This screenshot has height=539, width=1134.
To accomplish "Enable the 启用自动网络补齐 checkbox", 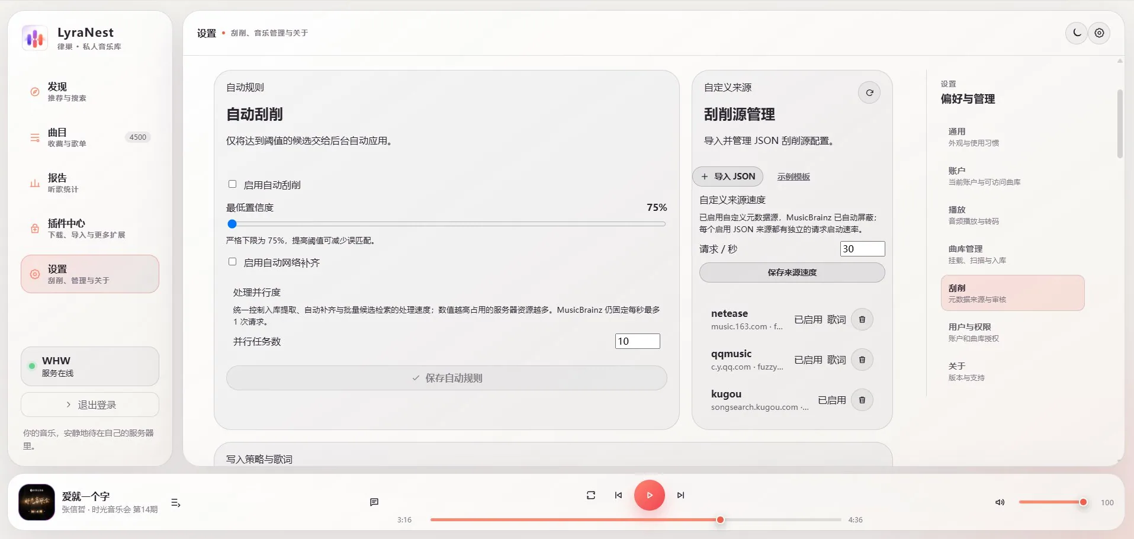I will point(232,262).
